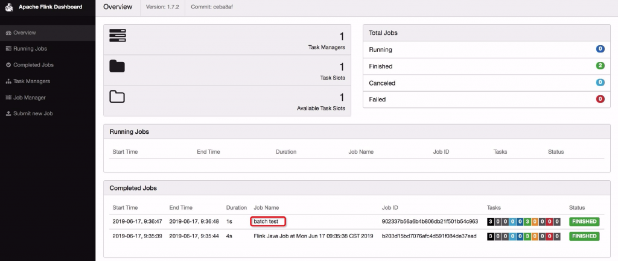
Task: Click the Submit new Job upload icon
Action: tap(8, 113)
